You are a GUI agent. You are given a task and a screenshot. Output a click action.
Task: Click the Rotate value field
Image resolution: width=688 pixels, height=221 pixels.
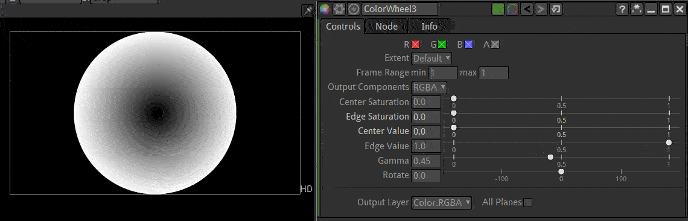click(x=426, y=175)
